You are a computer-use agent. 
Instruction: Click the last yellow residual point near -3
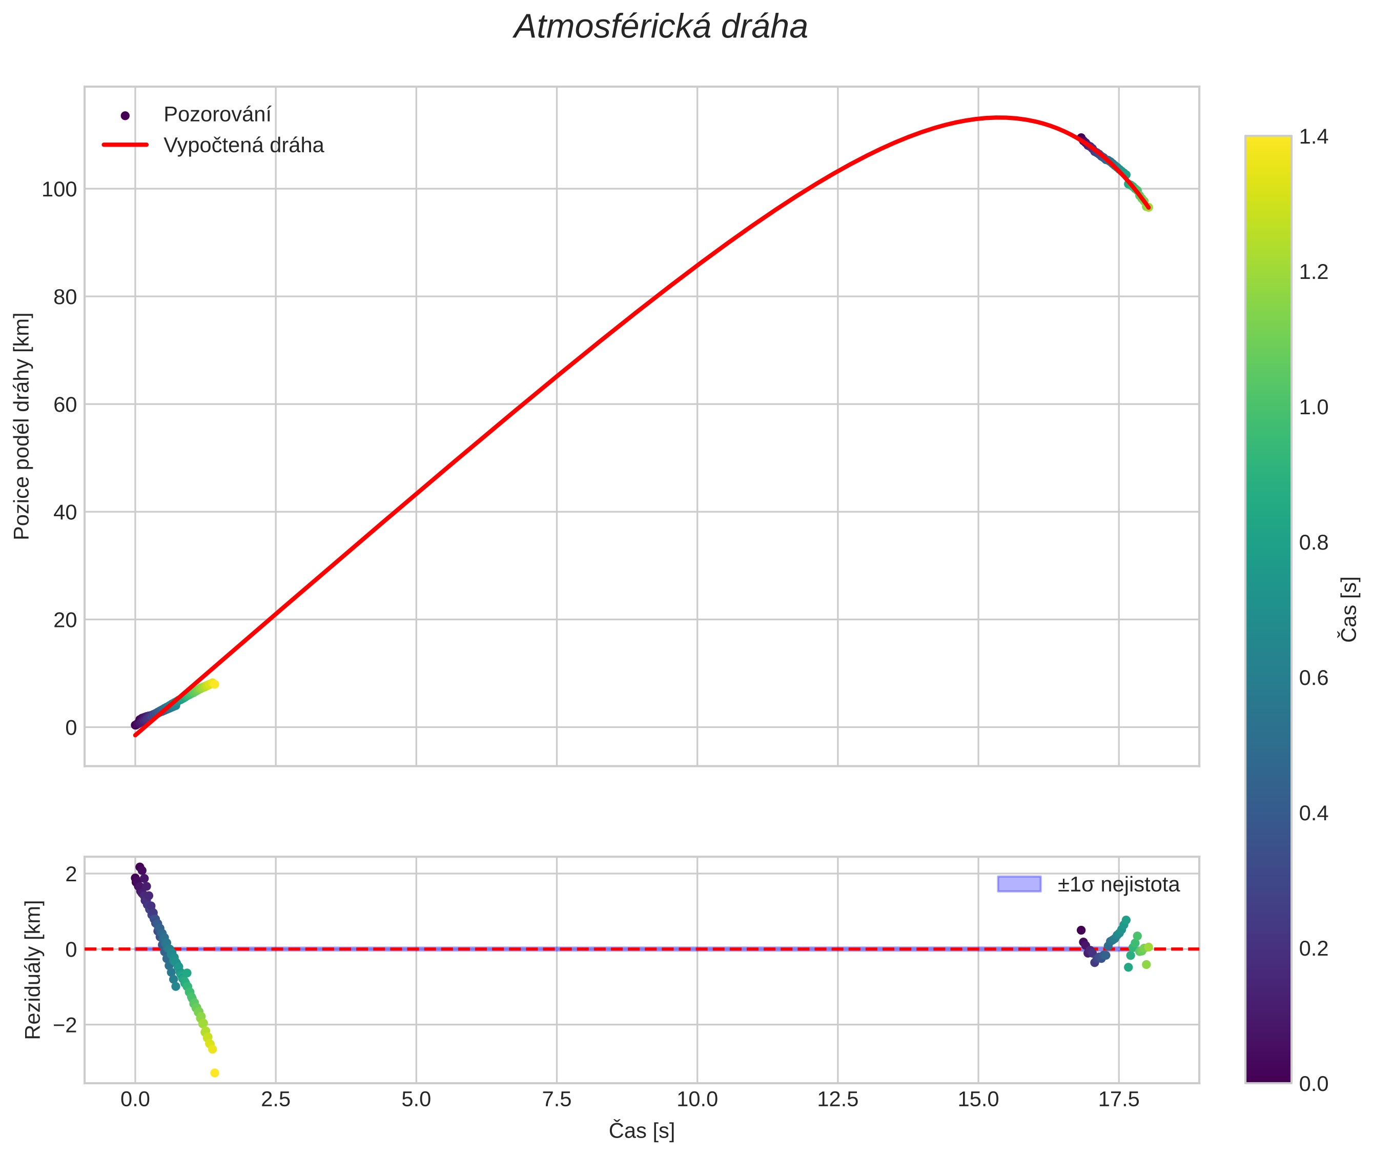tap(215, 1073)
